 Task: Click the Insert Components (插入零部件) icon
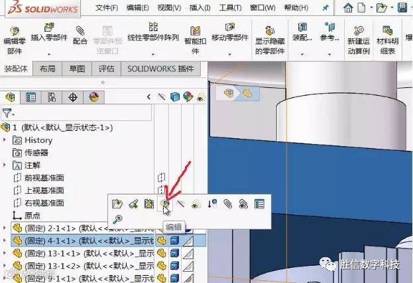point(49,27)
